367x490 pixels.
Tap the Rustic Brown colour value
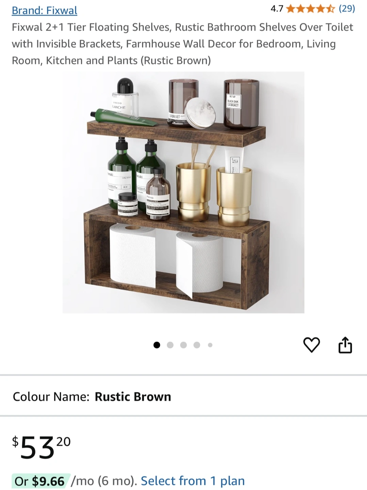(x=133, y=397)
